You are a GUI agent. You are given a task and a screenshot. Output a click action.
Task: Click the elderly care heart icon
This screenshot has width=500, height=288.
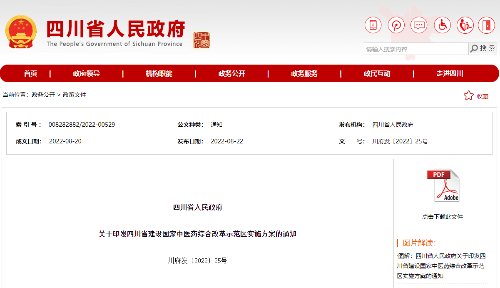[465, 25]
